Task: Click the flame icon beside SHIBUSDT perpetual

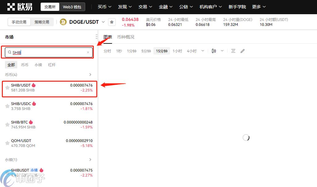Action: tap(41, 170)
